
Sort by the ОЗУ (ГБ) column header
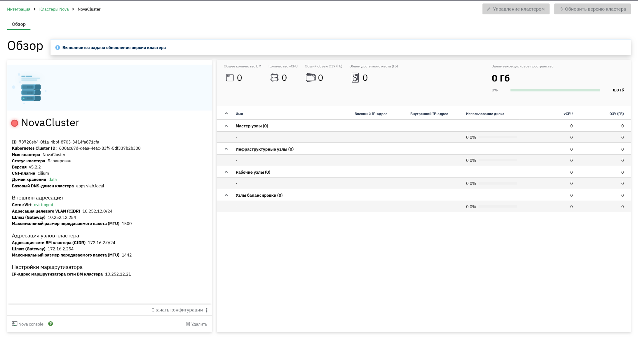click(x=616, y=114)
